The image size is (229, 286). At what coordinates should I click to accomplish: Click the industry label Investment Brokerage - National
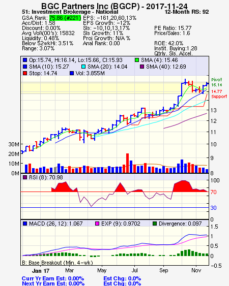[75, 12]
